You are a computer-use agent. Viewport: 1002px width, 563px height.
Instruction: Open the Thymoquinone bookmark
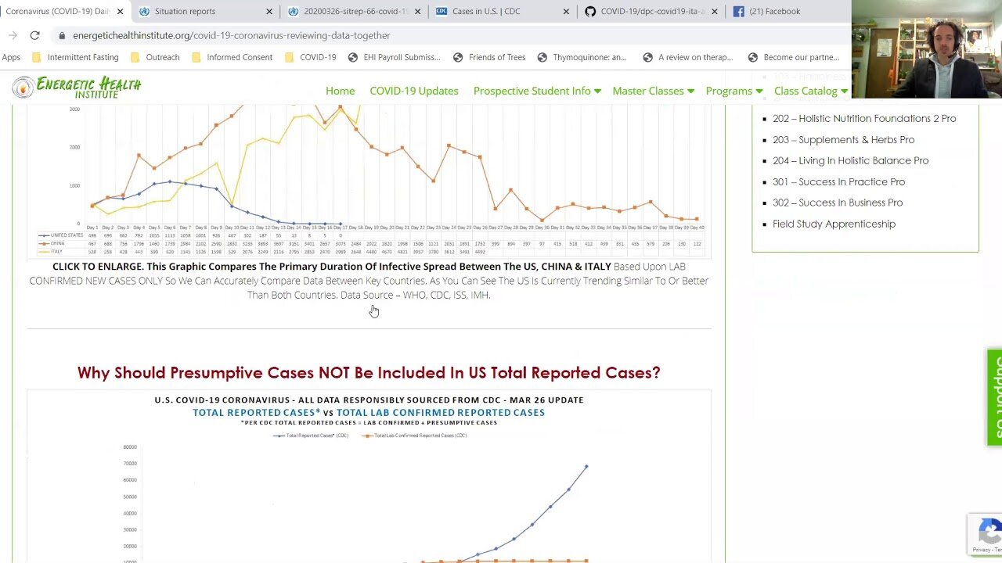[x=582, y=57]
